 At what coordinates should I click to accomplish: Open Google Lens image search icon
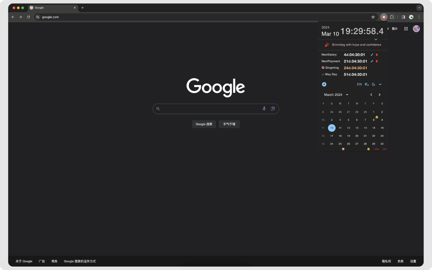(273, 109)
